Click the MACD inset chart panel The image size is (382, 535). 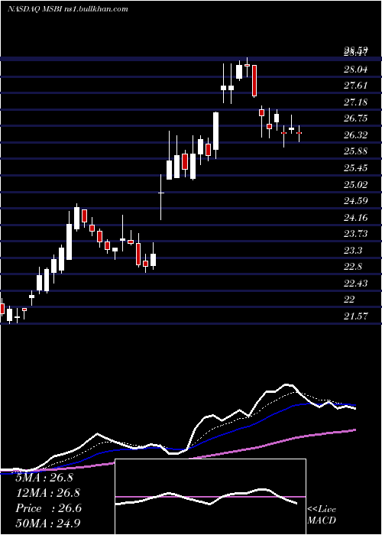tap(210, 497)
